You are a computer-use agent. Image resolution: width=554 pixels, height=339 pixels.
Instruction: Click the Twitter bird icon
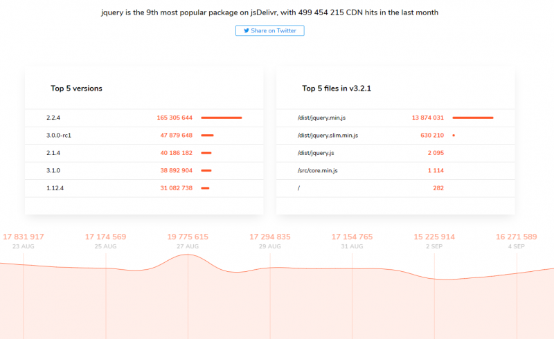pyautogui.click(x=247, y=30)
